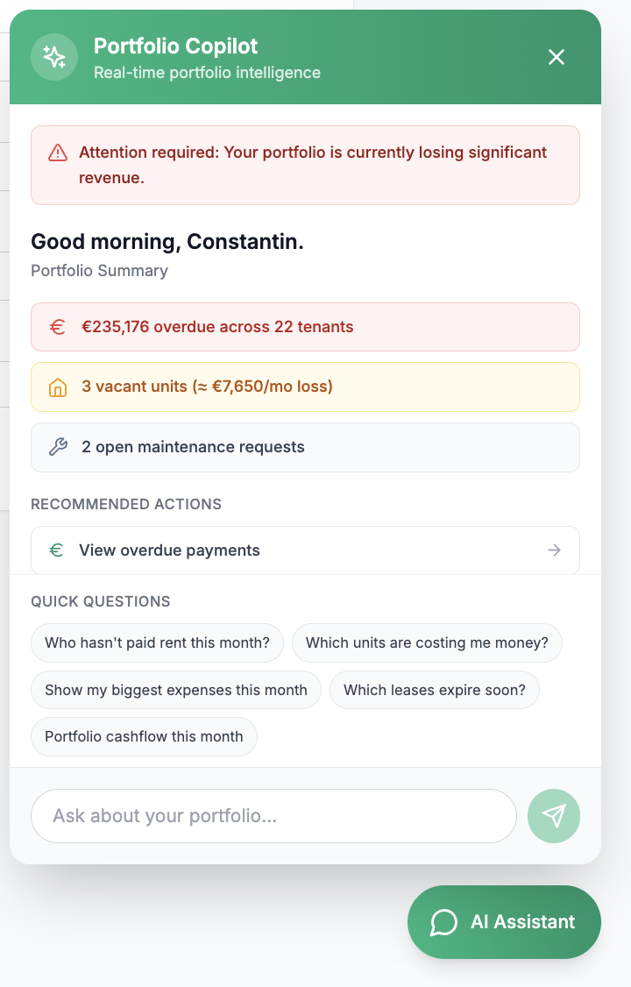Show my biggest expenses this month

tap(175, 690)
